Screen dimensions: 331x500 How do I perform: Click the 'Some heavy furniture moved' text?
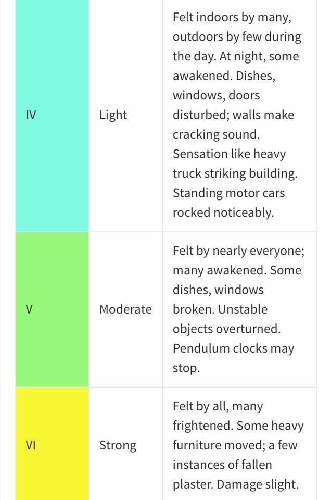238,435
